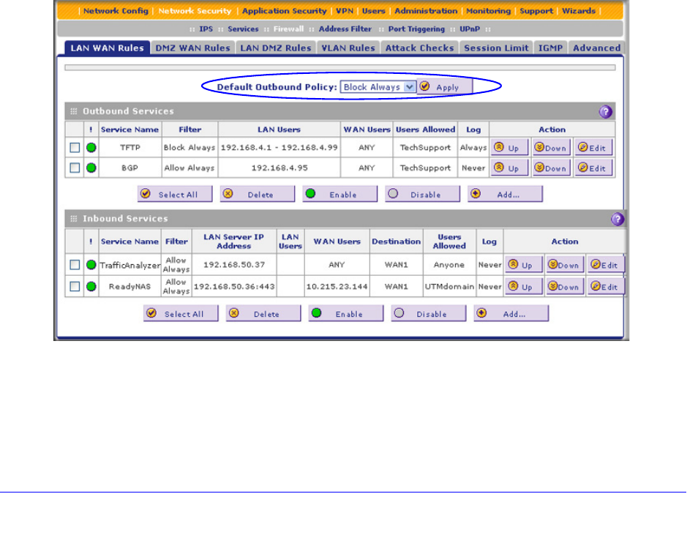Open Outbound Services help question icon

point(605,111)
